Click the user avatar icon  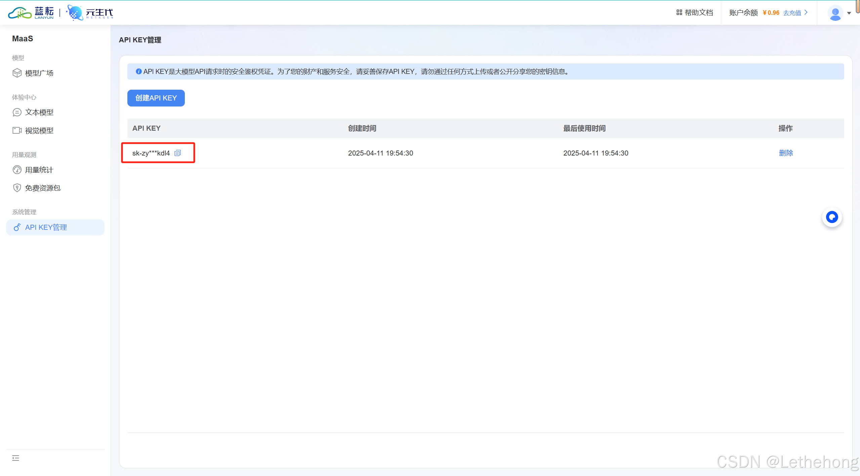tap(835, 13)
